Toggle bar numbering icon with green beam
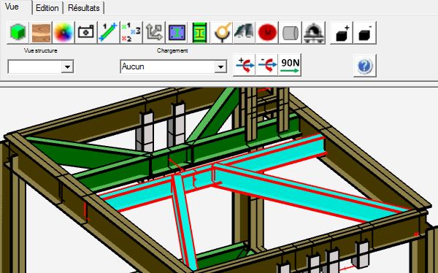Image resolution: width=438 pixels, height=273 pixels. tap(109, 32)
